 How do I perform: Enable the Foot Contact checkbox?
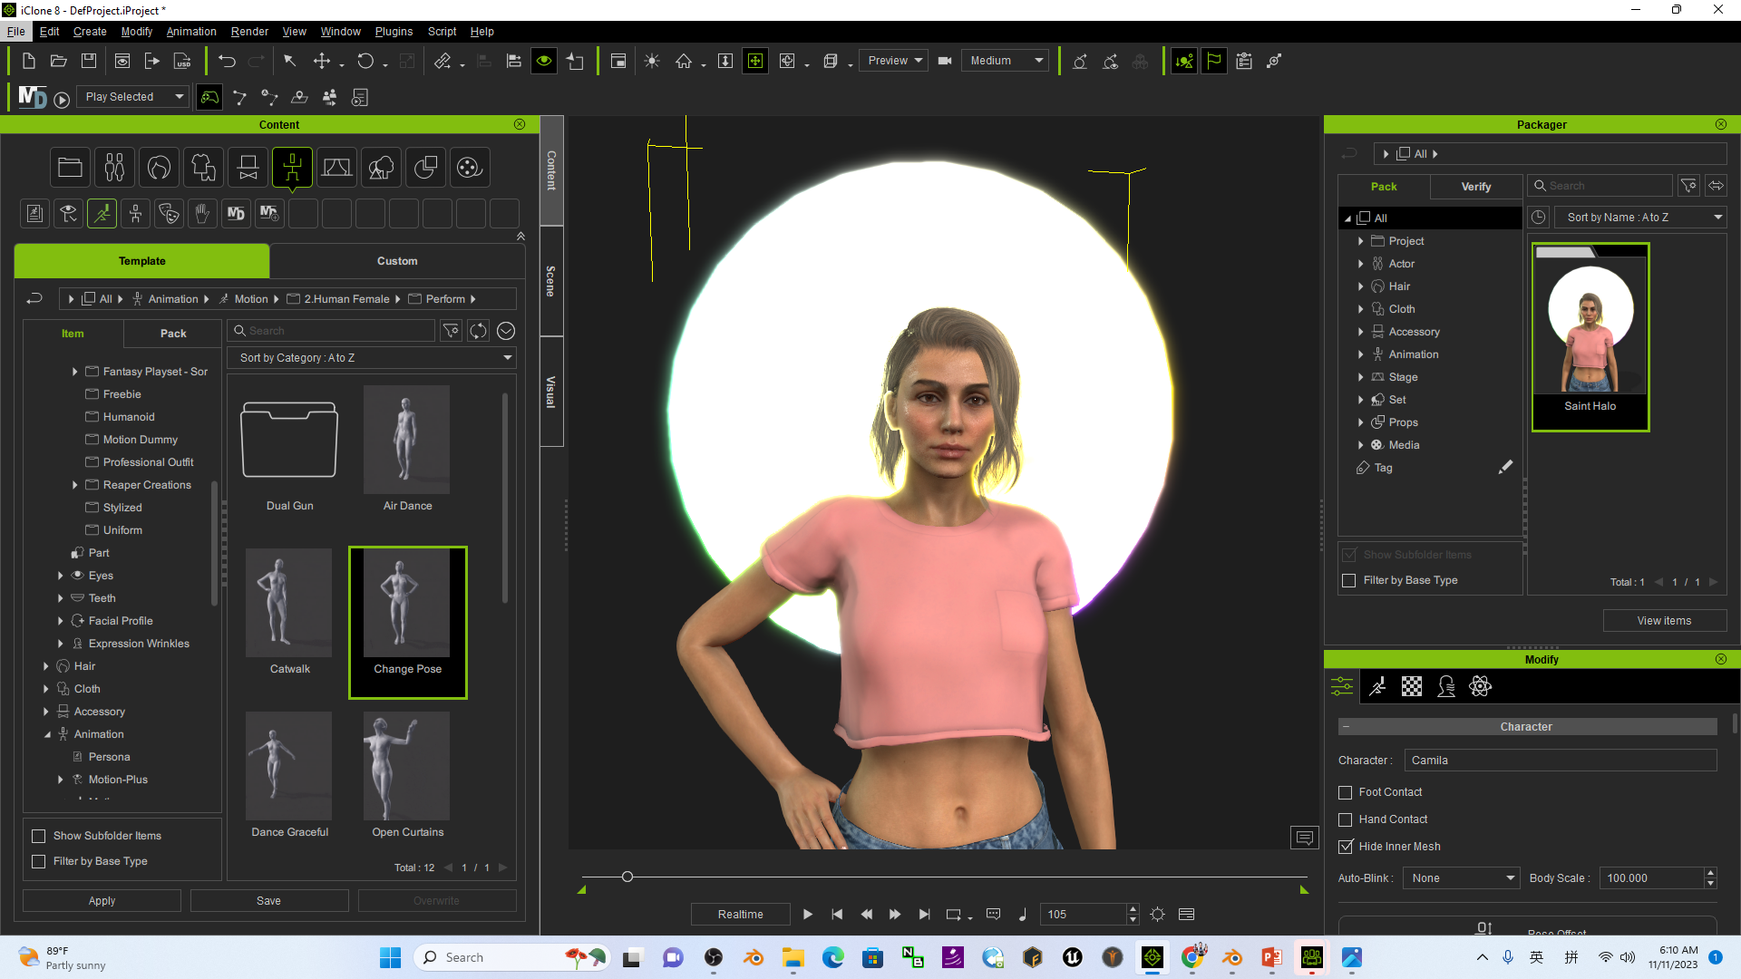click(x=1346, y=792)
